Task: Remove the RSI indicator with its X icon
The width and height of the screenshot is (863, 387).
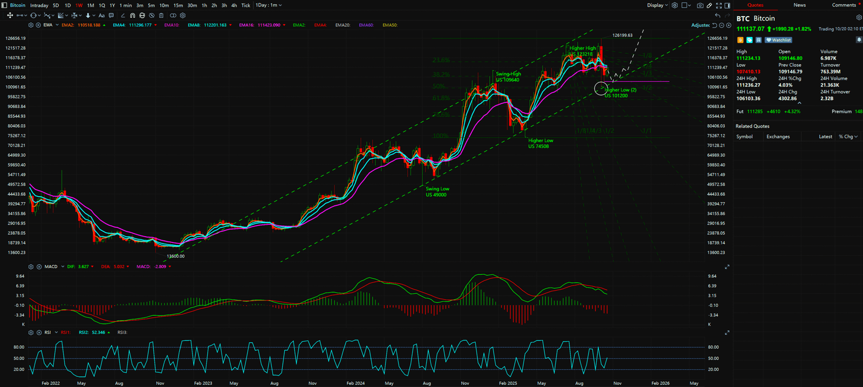Action: click(38, 333)
